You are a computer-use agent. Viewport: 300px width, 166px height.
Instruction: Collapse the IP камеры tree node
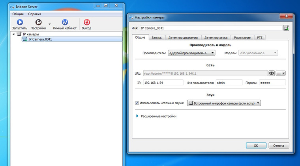click(14, 34)
